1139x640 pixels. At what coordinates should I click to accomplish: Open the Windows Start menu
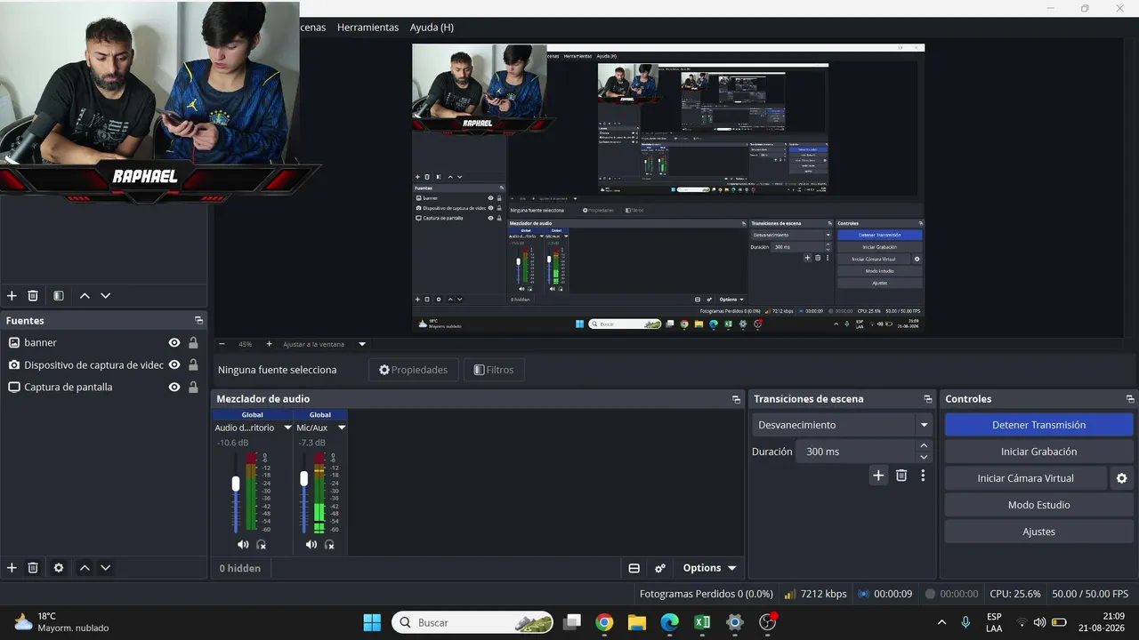pos(372,622)
